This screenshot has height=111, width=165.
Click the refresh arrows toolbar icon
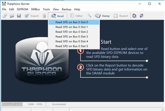coord(142,16)
